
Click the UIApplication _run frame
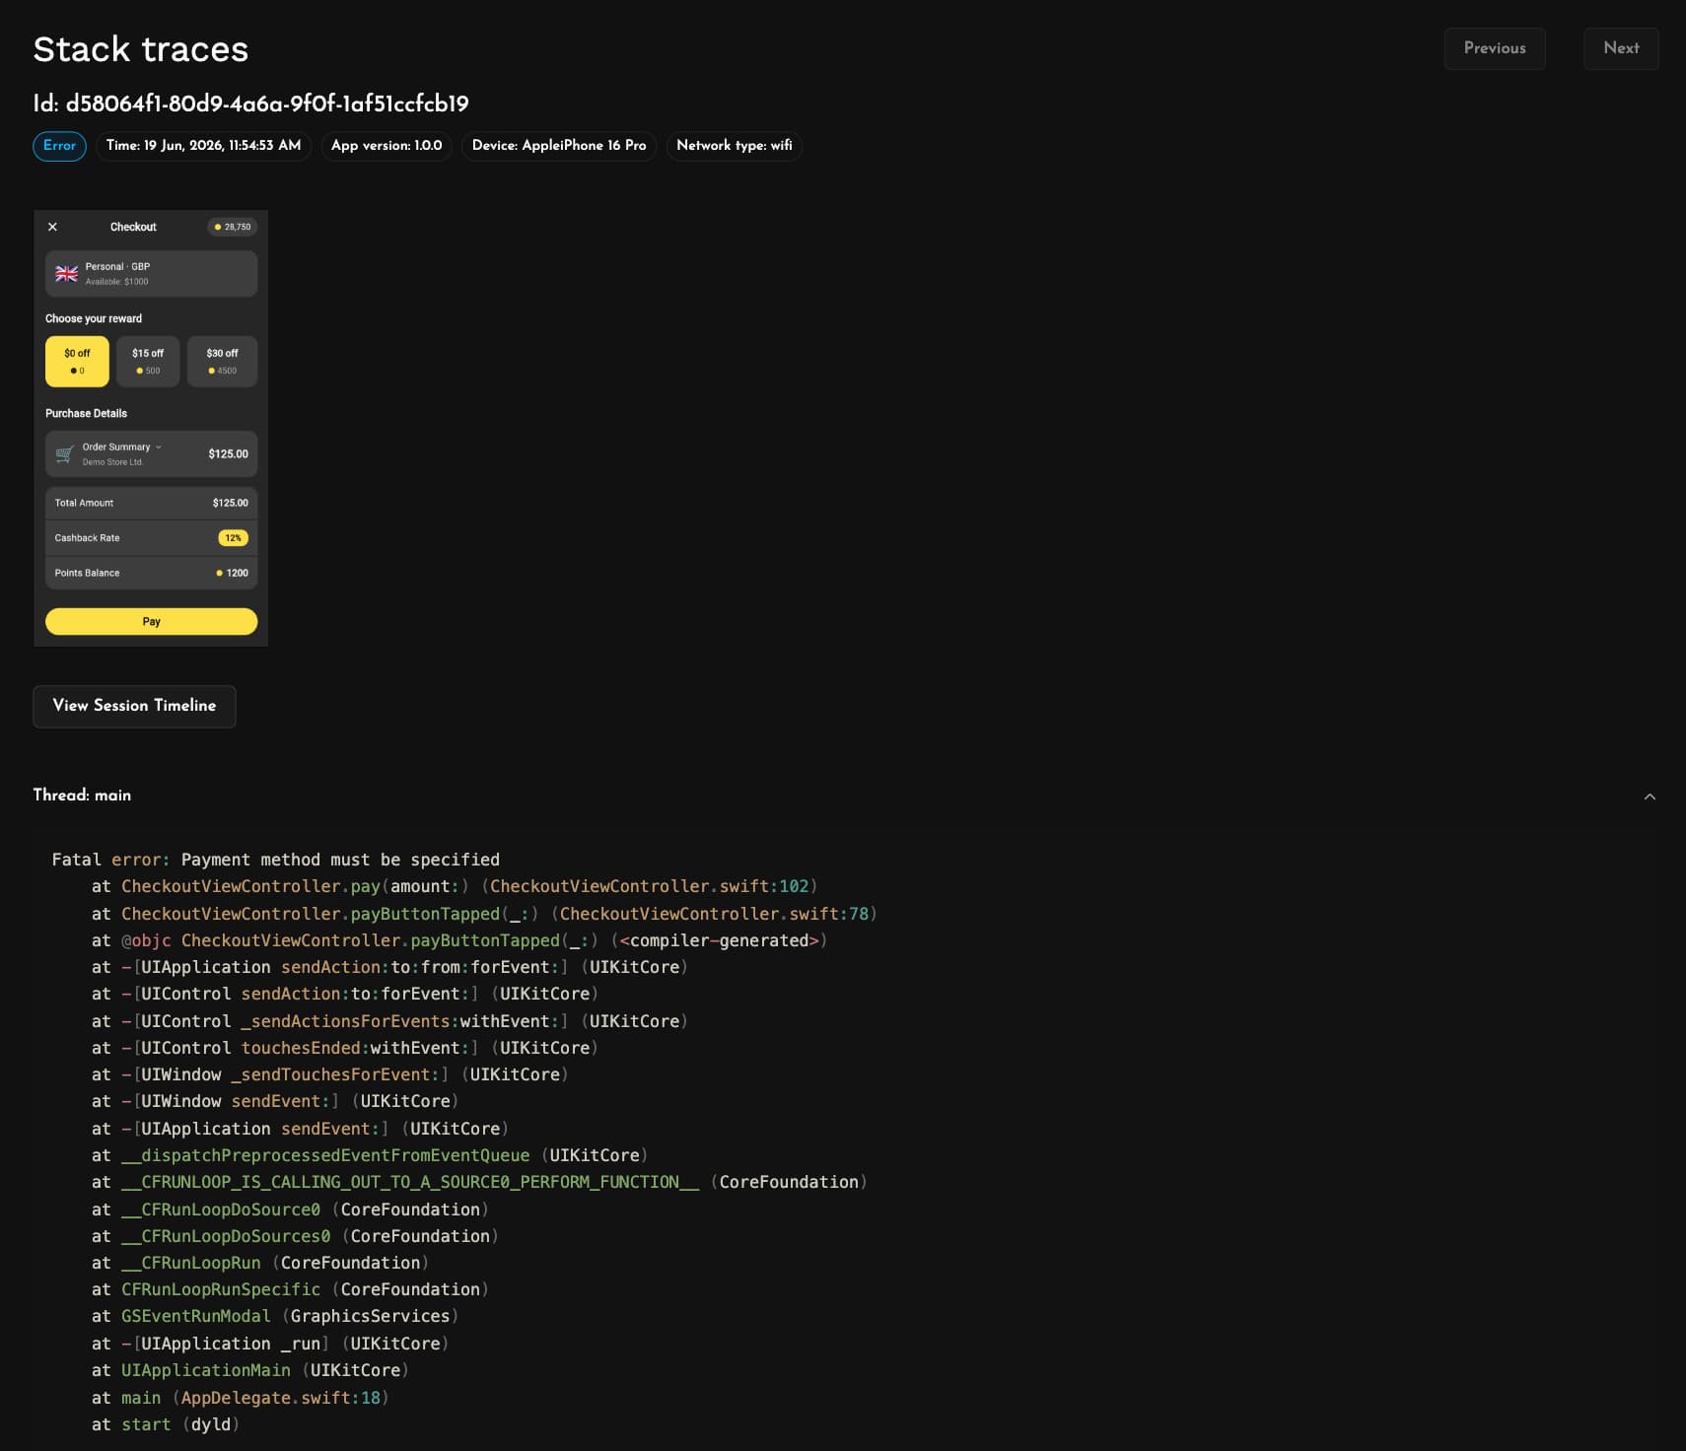[270, 1344]
